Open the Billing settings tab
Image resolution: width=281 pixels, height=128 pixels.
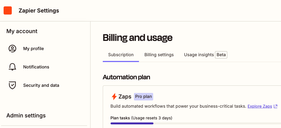(x=159, y=55)
